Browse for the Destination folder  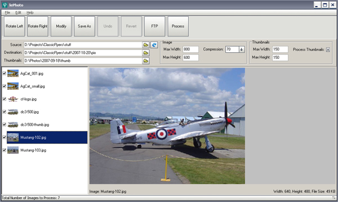pyautogui.click(x=146, y=53)
